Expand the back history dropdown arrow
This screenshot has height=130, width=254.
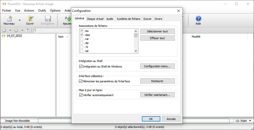pos(10,30)
